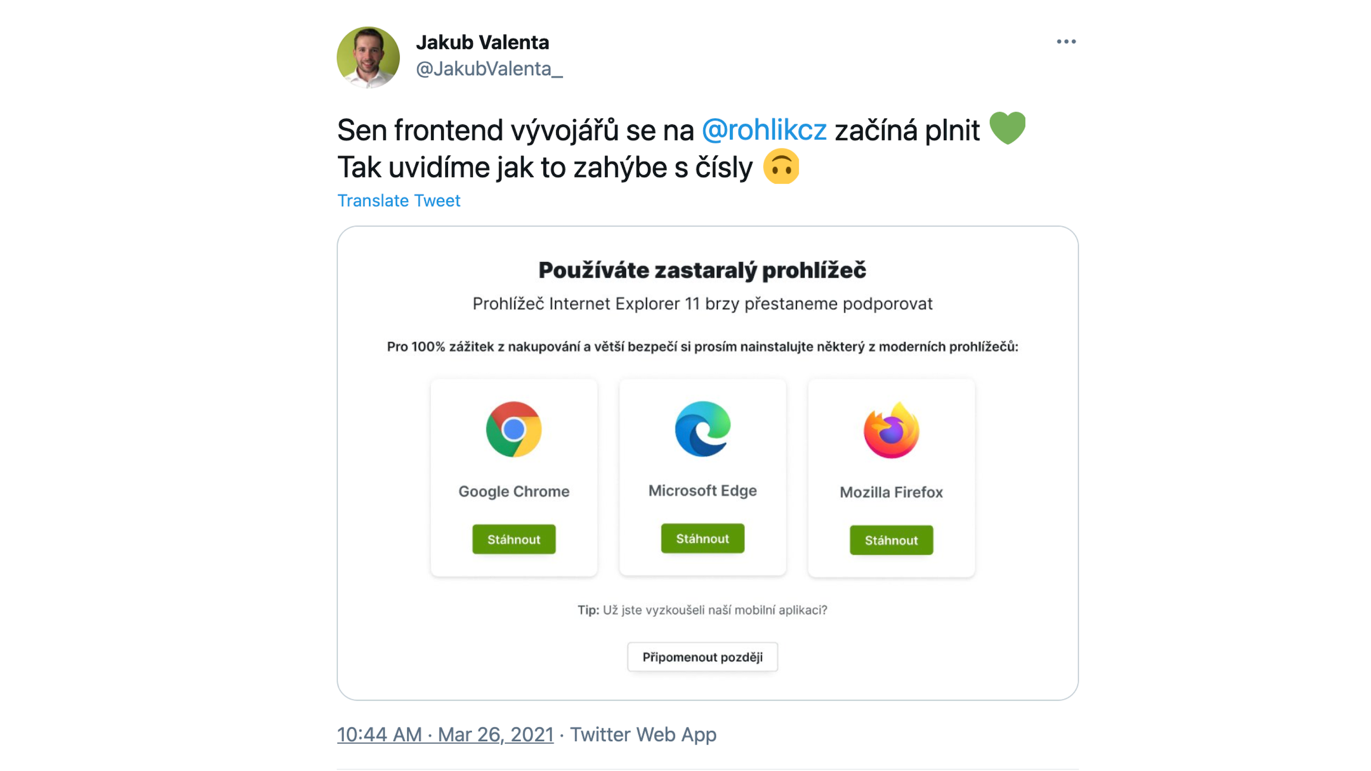Click the Google Chrome name label
This screenshot has height=771, width=1371.
click(x=514, y=491)
